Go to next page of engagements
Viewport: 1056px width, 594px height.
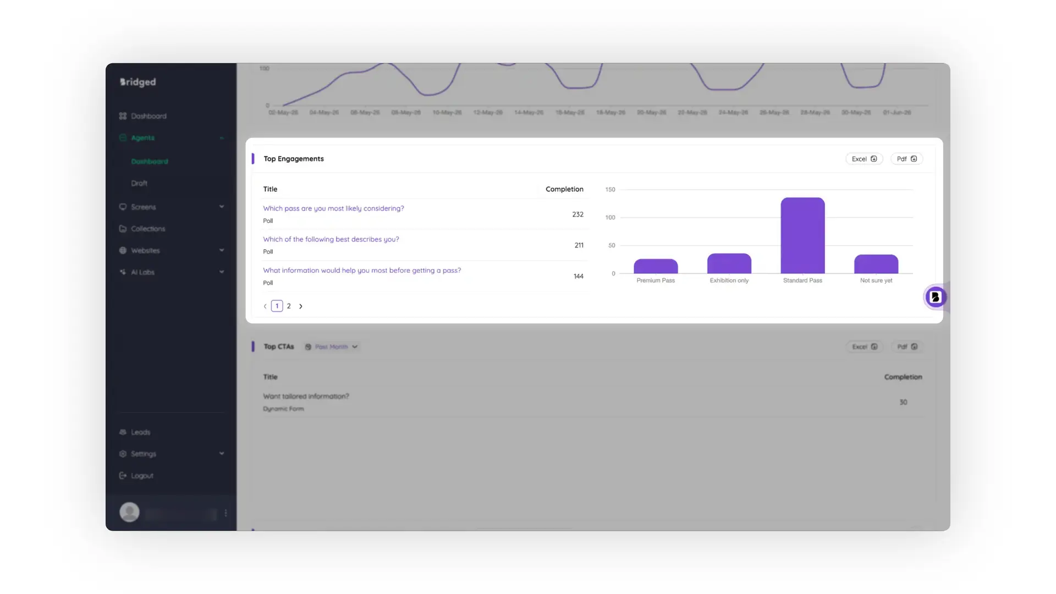(301, 306)
